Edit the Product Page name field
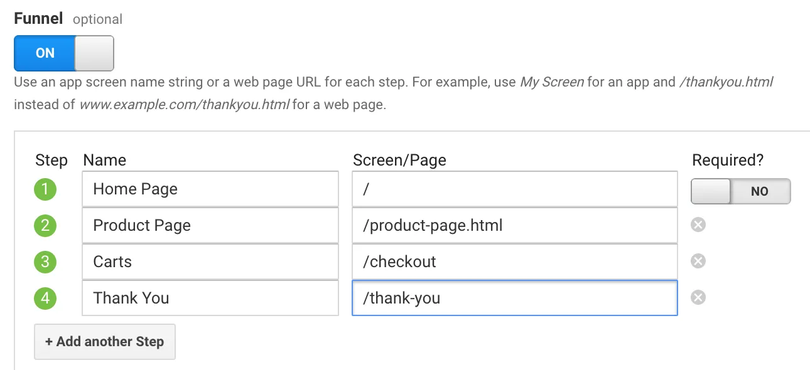The image size is (810, 370). point(210,225)
